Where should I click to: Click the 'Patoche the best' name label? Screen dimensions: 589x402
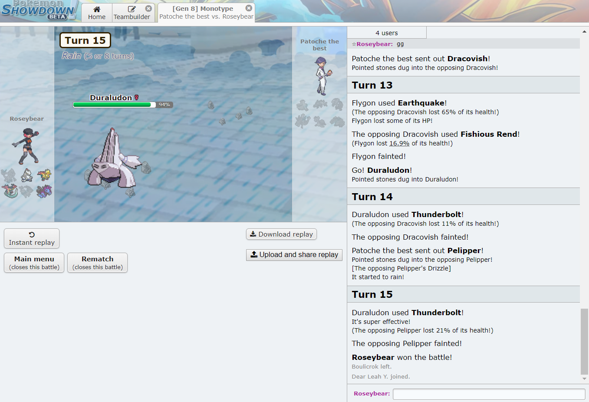(x=319, y=45)
